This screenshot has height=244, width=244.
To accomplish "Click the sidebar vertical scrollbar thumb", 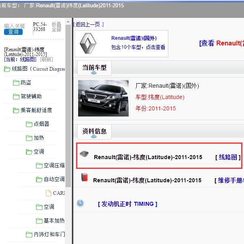I will [x=68, y=106].
